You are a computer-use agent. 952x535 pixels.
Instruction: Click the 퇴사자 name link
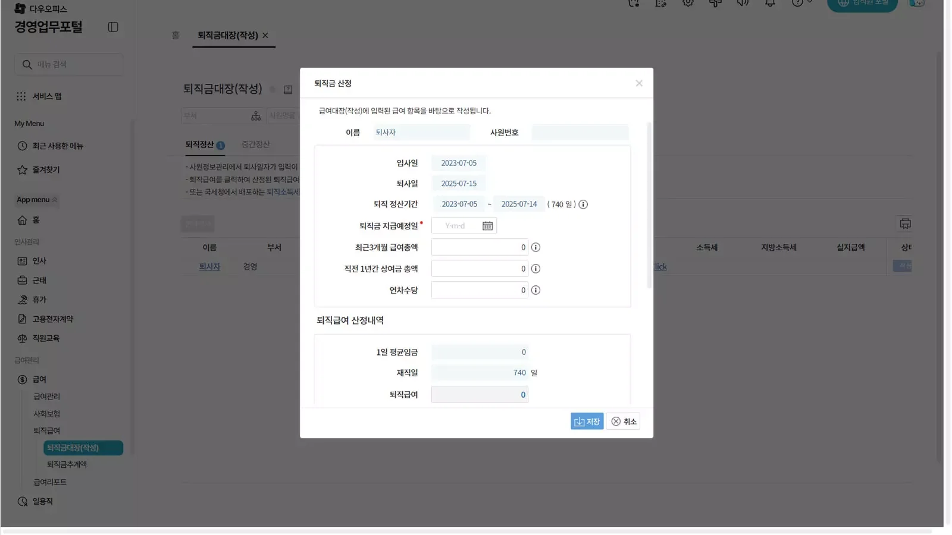tap(209, 267)
